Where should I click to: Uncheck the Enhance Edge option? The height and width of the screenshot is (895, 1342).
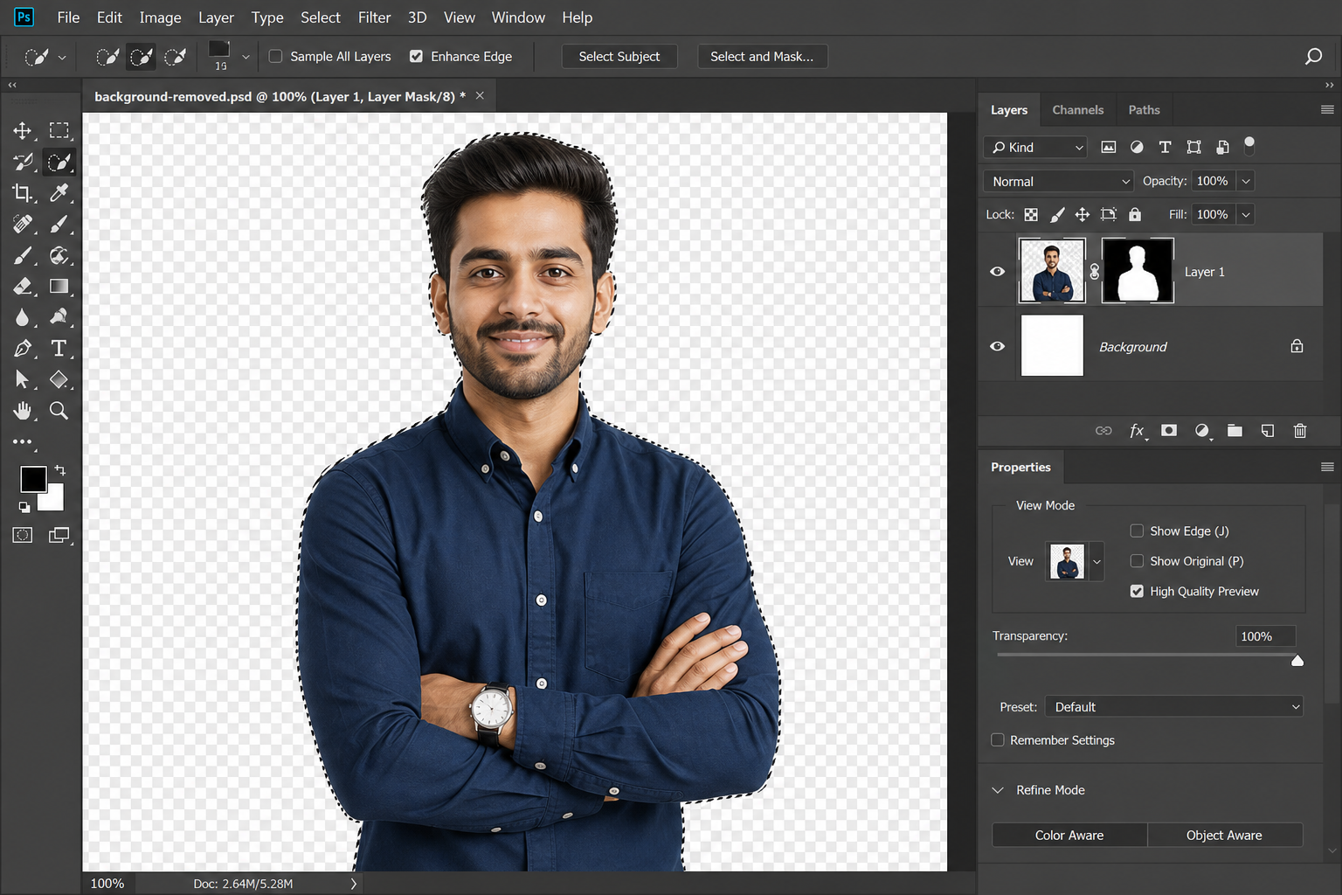tap(416, 56)
